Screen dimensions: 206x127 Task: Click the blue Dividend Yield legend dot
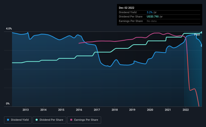pyautogui.click(x=8, y=120)
